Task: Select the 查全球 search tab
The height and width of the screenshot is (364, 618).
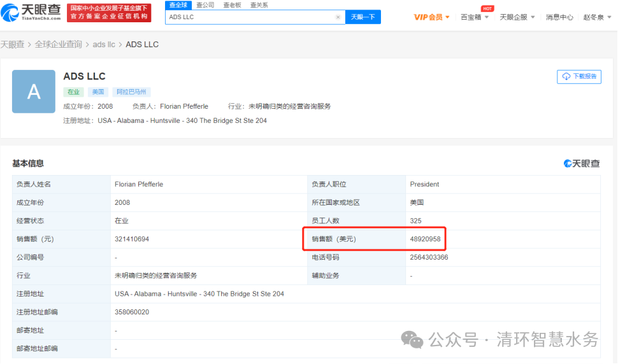Action: pyautogui.click(x=178, y=4)
